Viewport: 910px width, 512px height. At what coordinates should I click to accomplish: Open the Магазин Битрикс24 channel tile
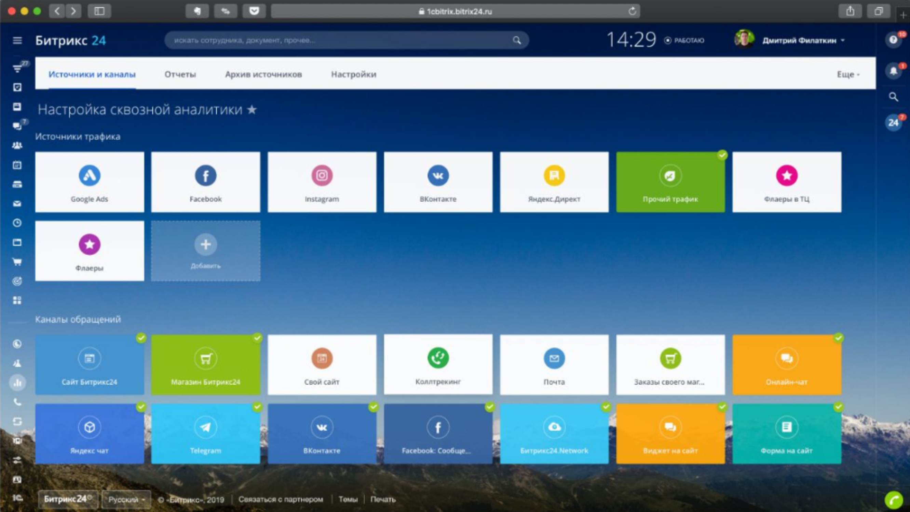click(x=206, y=365)
